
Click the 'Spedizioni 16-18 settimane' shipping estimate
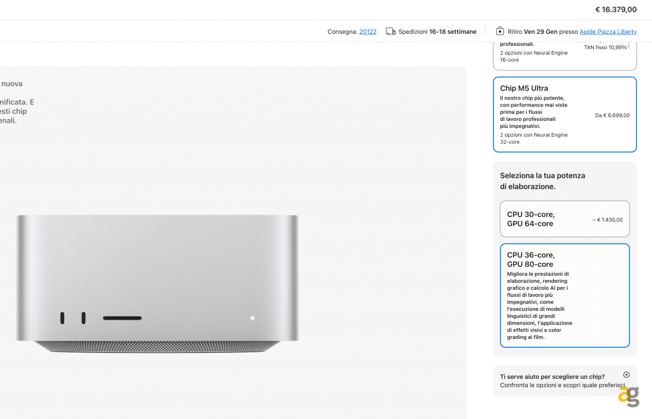click(x=437, y=32)
